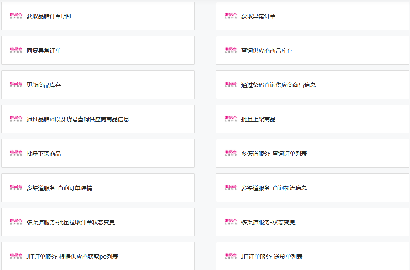Choose 多渠道服务-查询物流信息
The width and height of the screenshot is (410, 270).
[x=312, y=188]
